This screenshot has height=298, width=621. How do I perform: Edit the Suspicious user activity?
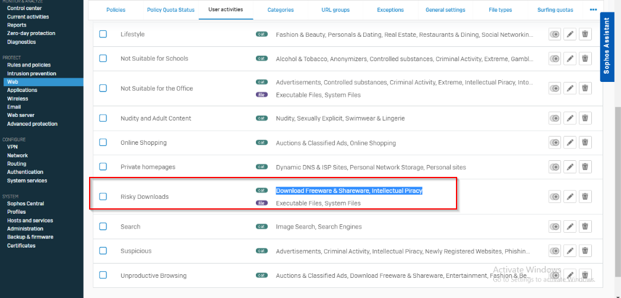(570, 251)
